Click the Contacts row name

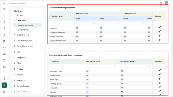pos(54,28)
